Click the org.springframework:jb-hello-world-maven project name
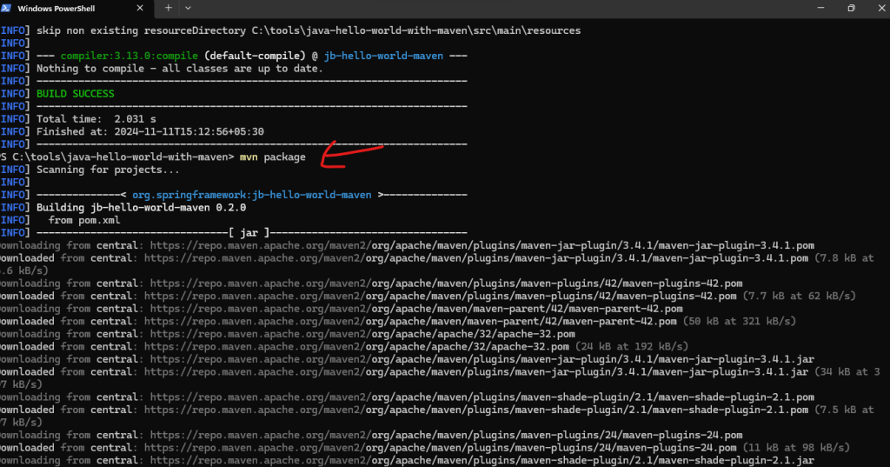 (252, 195)
